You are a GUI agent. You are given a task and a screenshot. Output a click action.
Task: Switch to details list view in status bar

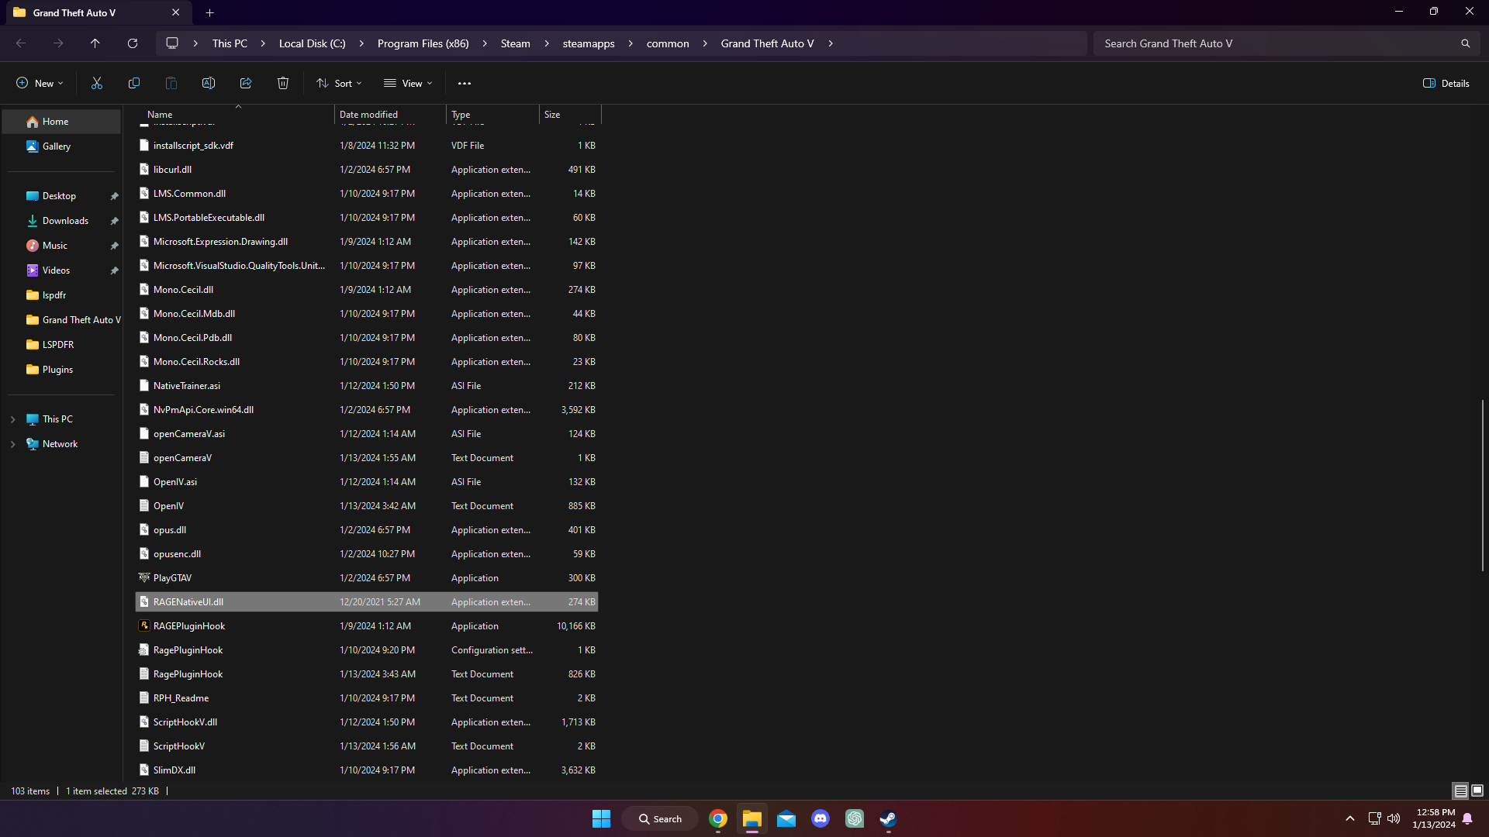[x=1460, y=790]
